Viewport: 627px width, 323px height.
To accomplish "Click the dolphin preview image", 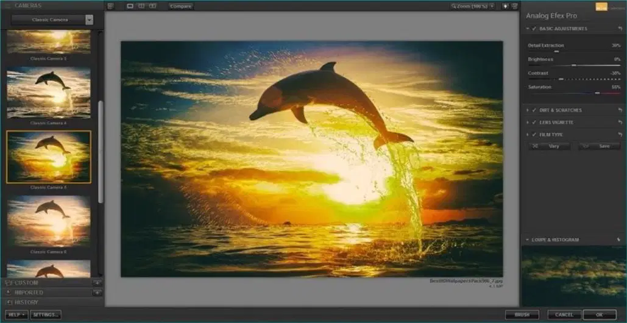I will (x=312, y=158).
